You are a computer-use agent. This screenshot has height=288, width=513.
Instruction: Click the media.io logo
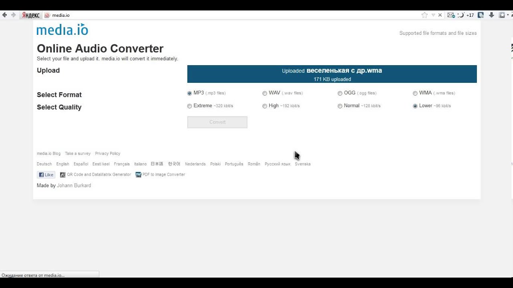point(63,30)
